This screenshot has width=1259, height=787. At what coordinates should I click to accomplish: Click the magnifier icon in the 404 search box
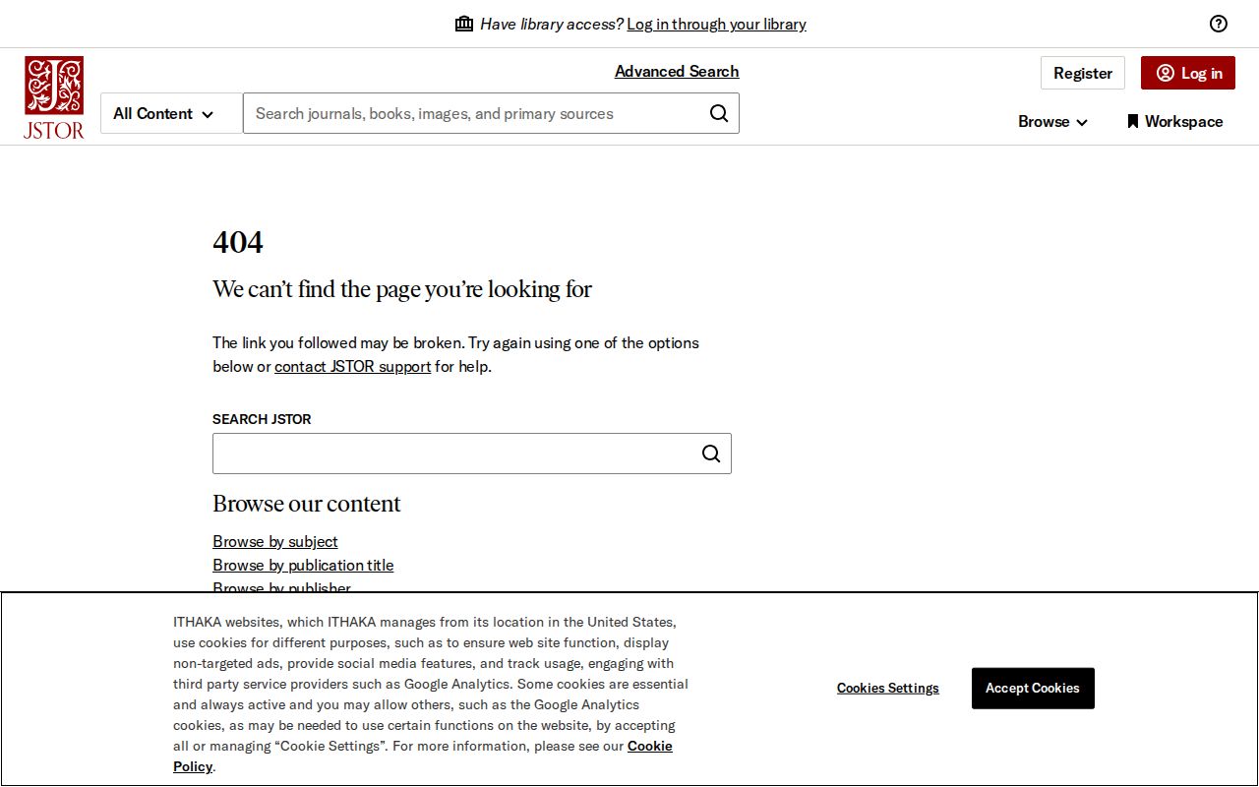coord(710,454)
